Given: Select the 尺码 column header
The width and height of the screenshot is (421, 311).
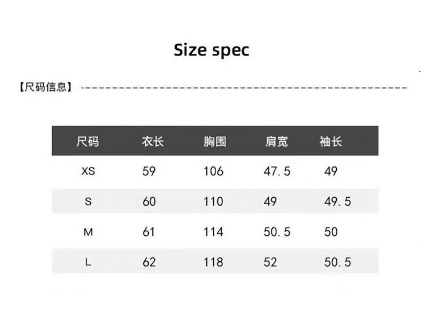Looking at the screenshot, I should click(x=88, y=141).
